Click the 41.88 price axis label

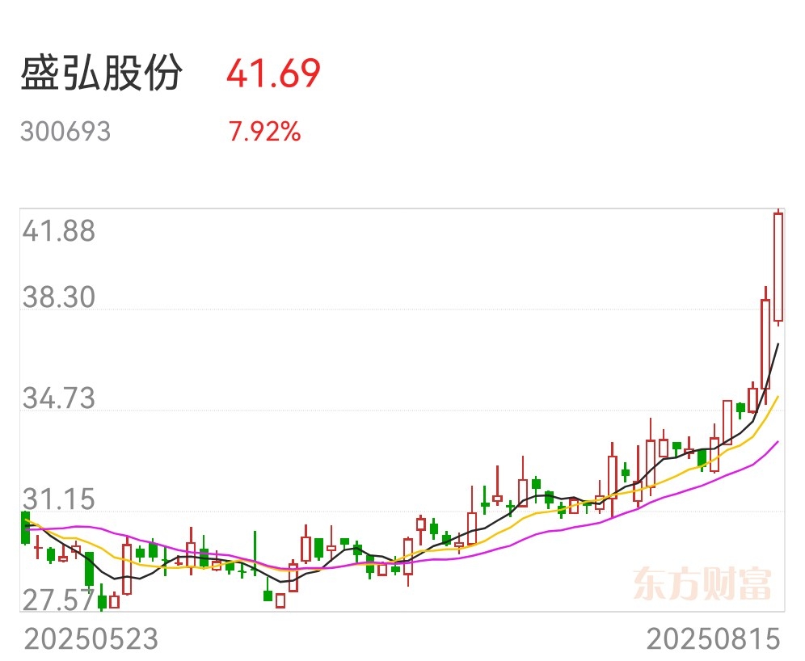pos(58,231)
